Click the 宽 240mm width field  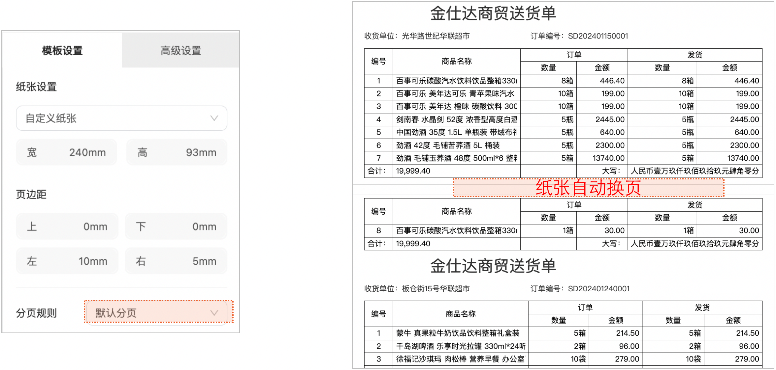[x=66, y=152]
